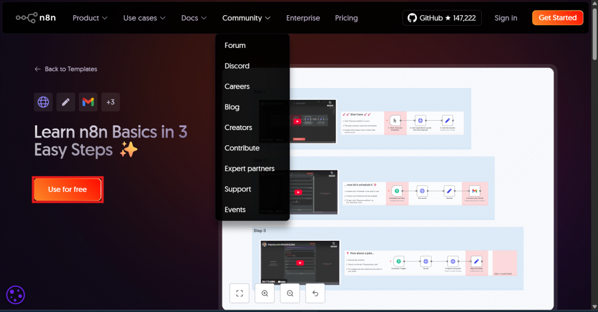Collapse the Community dropdown menu
The height and width of the screenshot is (312, 598).
[246, 18]
